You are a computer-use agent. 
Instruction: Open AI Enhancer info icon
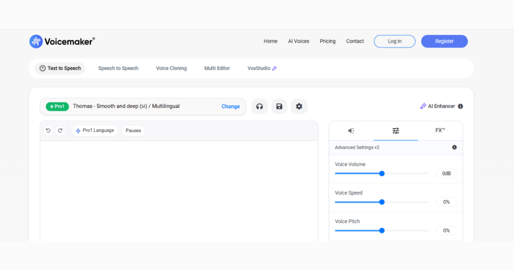point(461,106)
